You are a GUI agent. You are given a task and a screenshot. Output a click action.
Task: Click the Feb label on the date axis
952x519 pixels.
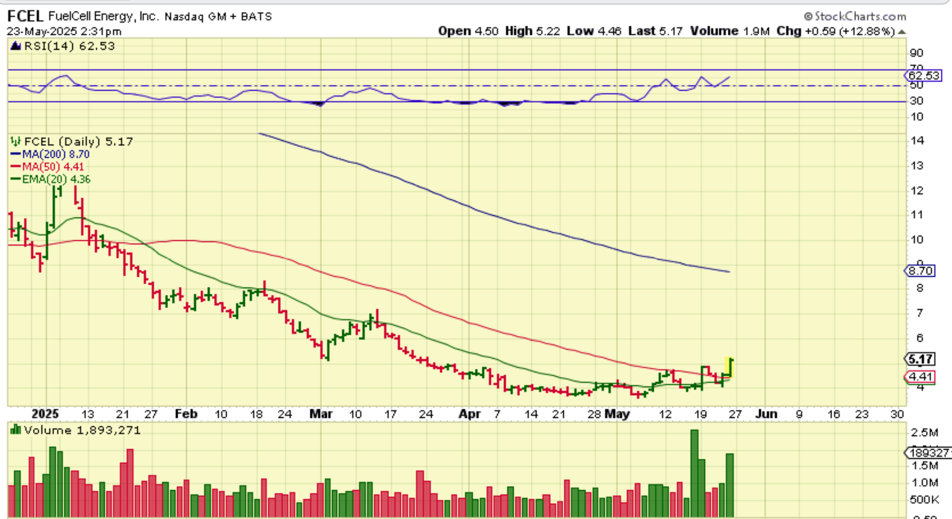[x=186, y=414]
